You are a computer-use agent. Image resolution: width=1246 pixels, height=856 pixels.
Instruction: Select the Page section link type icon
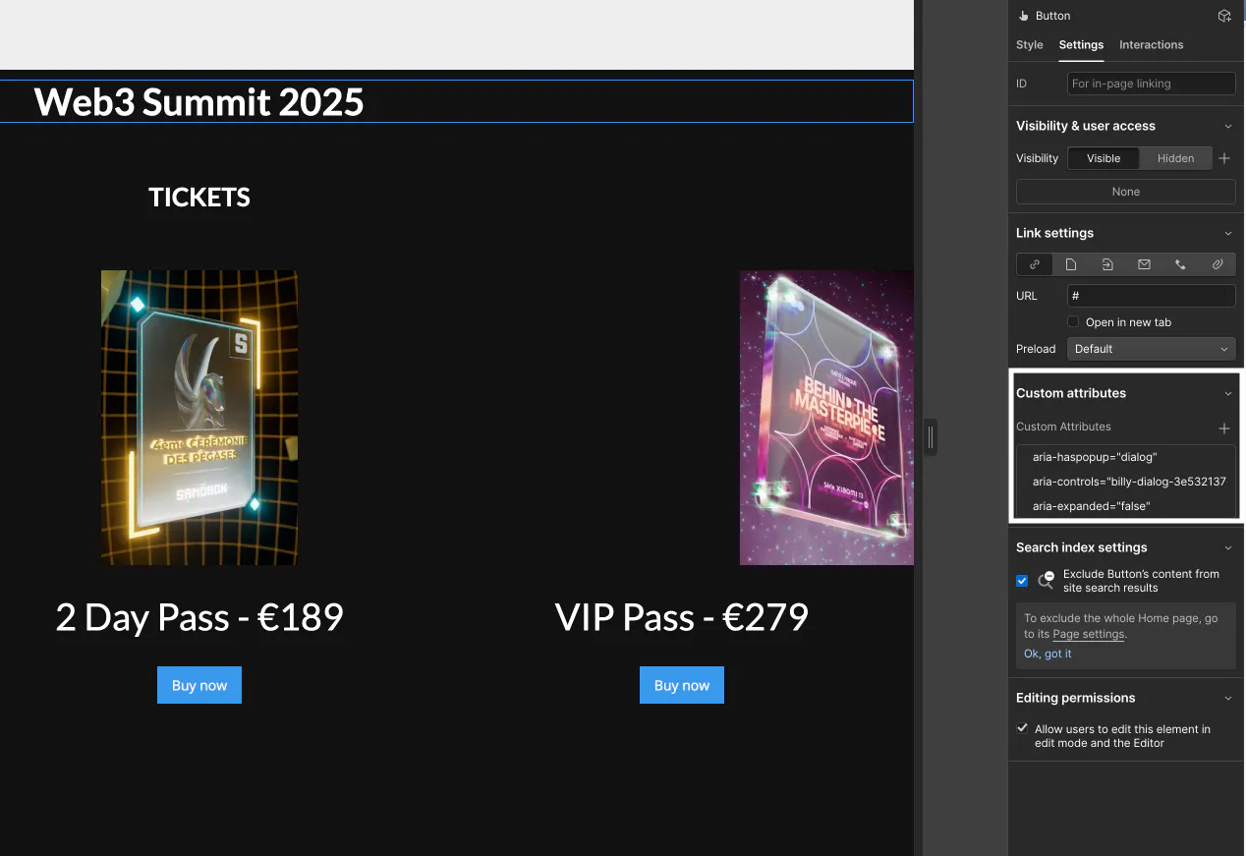[x=1107, y=264]
